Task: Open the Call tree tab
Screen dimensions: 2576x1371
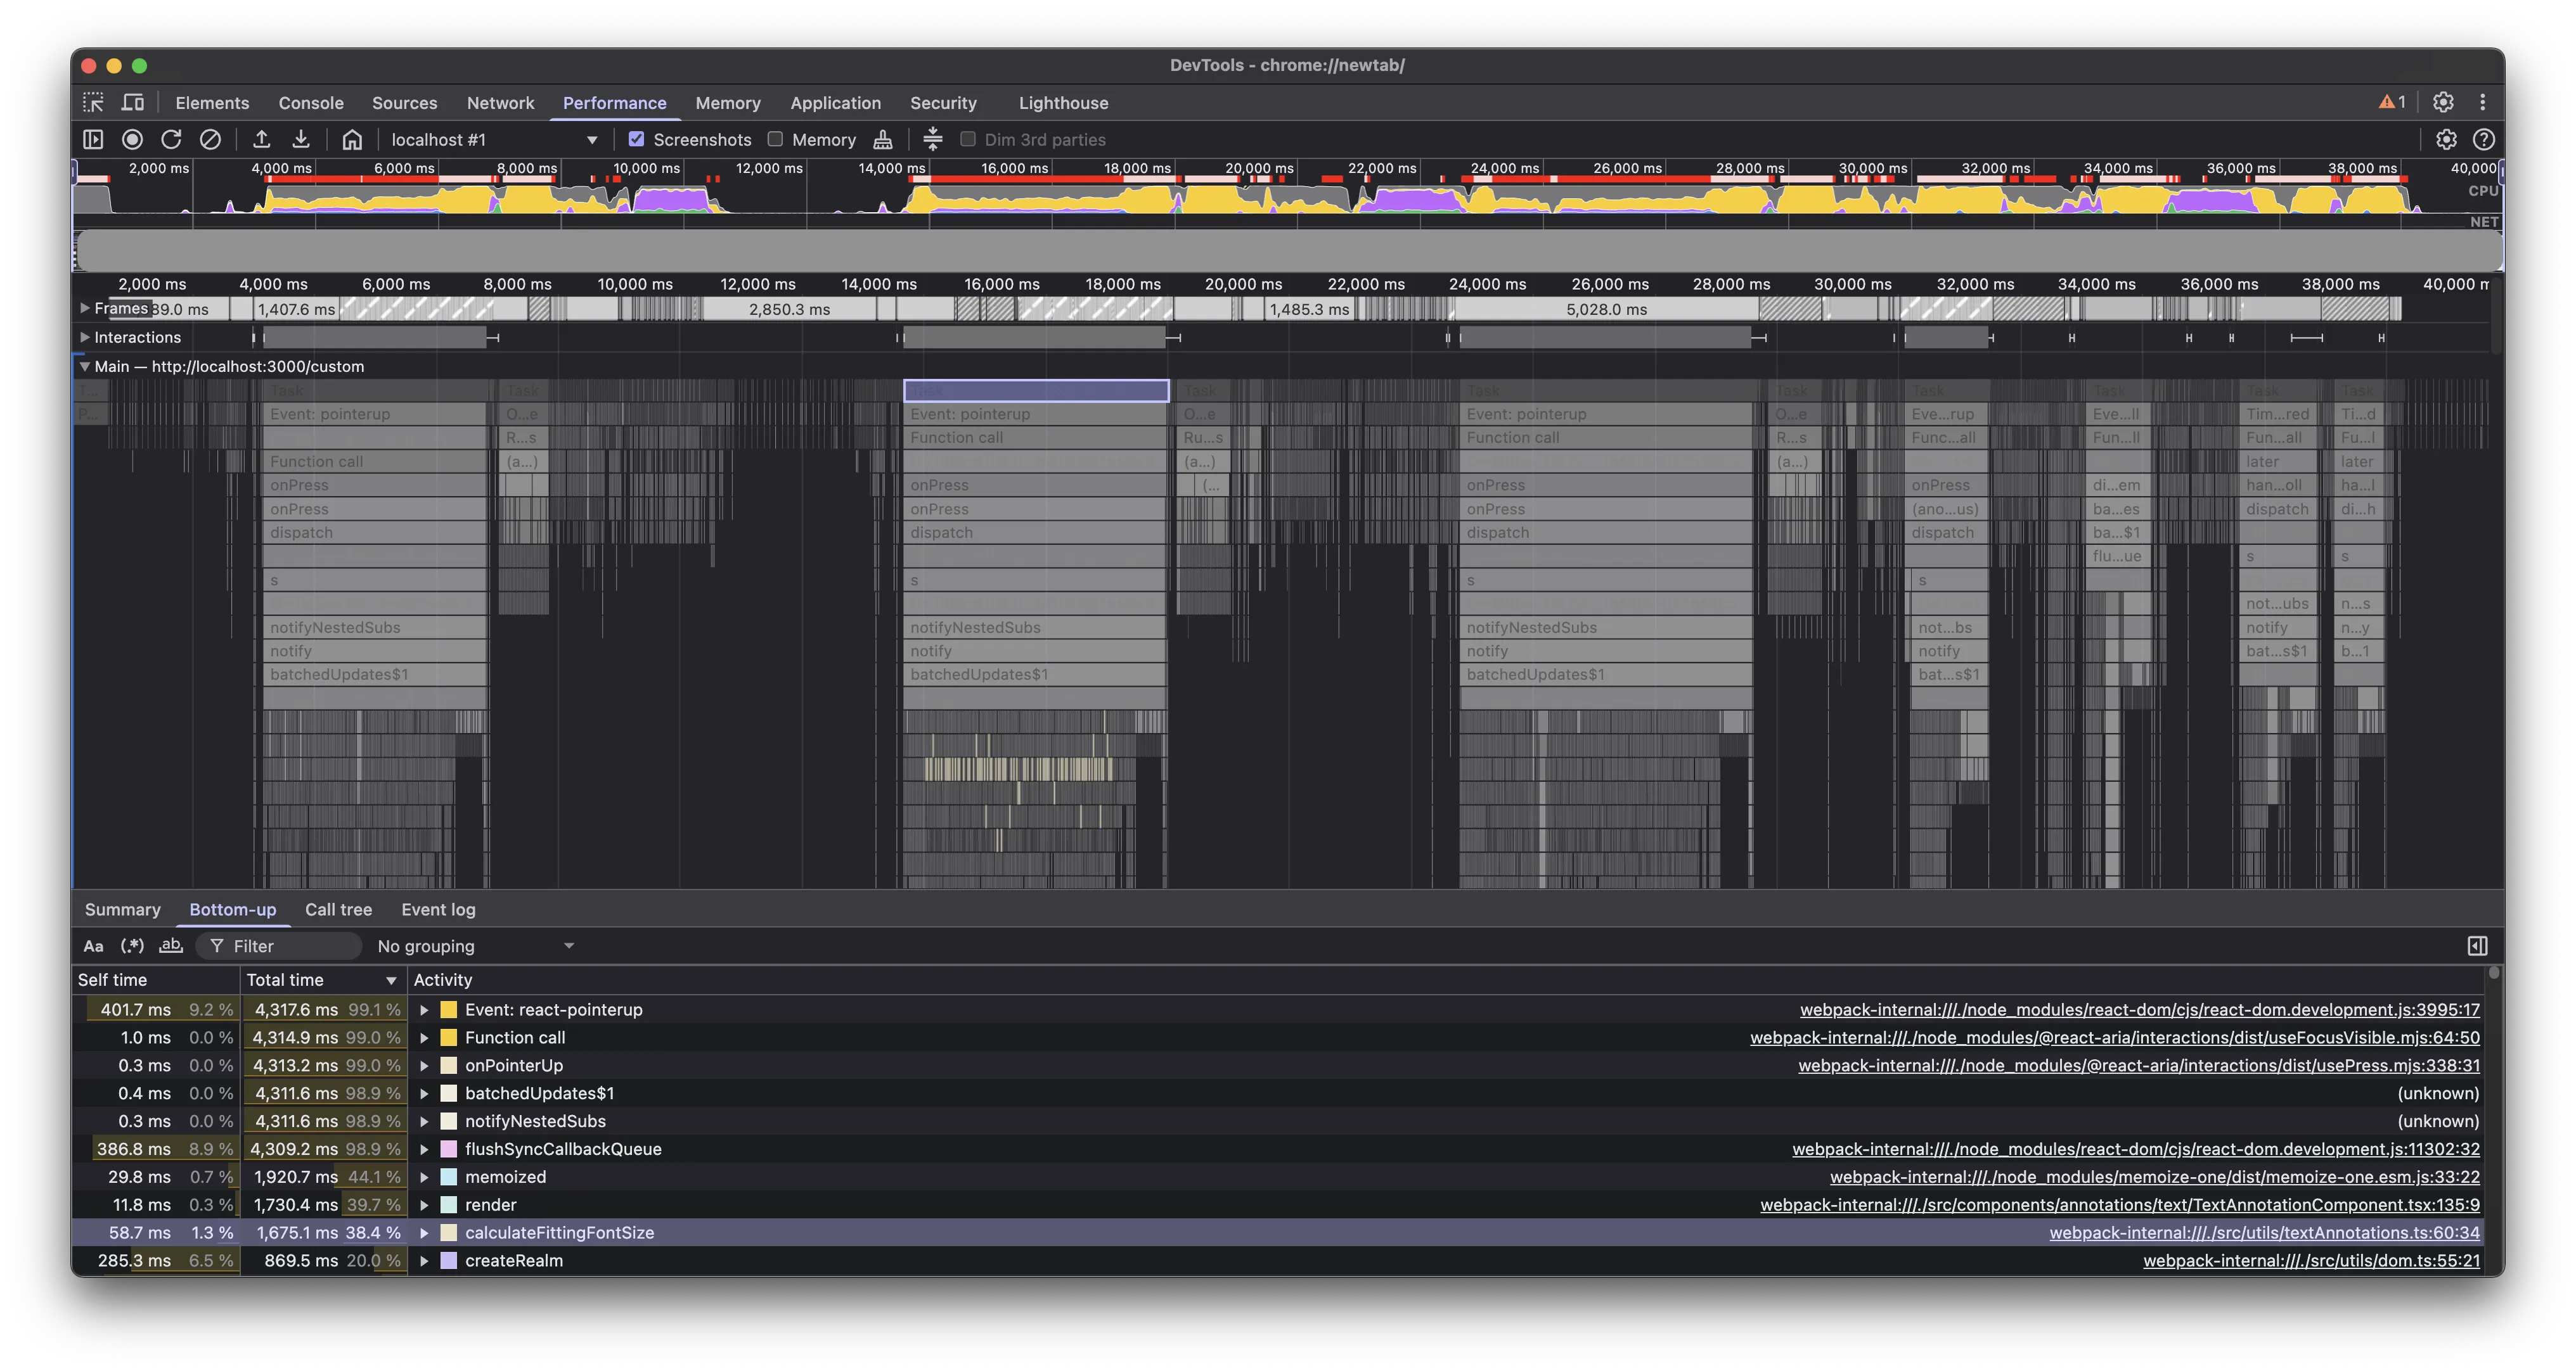Action: [338, 909]
